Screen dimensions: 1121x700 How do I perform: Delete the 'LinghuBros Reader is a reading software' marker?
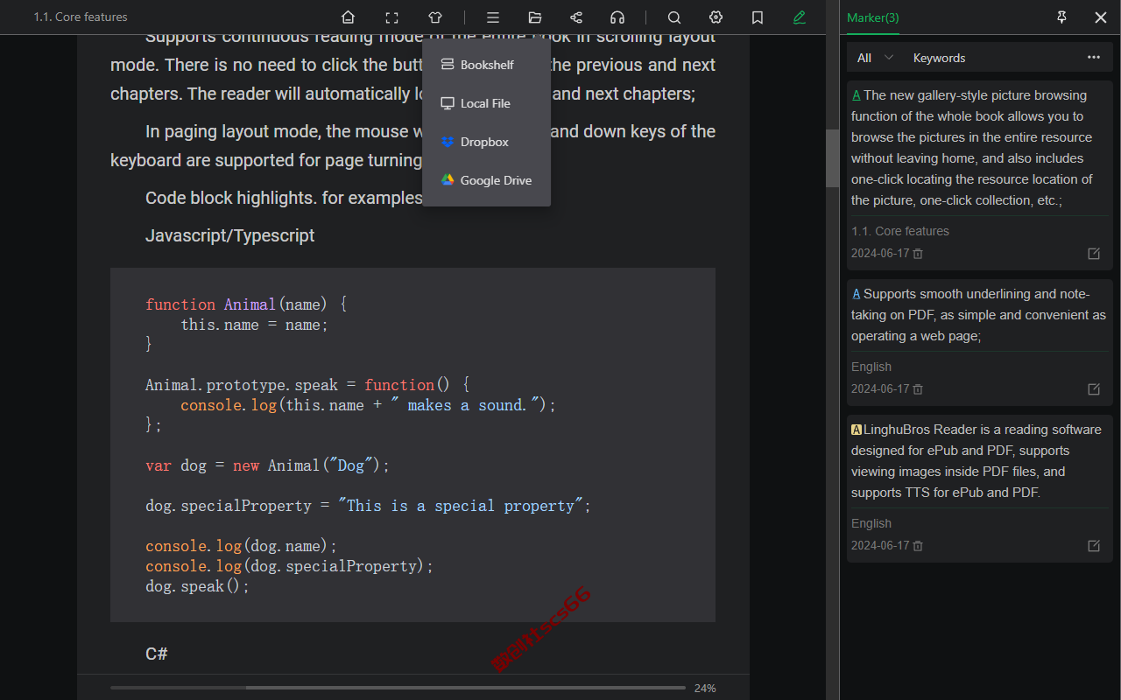[x=918, y=546]
